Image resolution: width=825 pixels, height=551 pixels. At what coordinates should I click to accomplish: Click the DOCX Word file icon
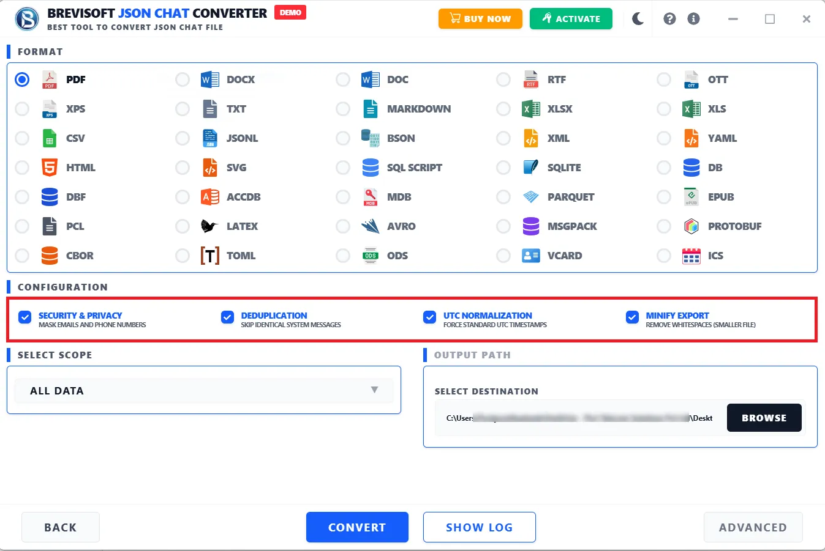pos(210,80)
